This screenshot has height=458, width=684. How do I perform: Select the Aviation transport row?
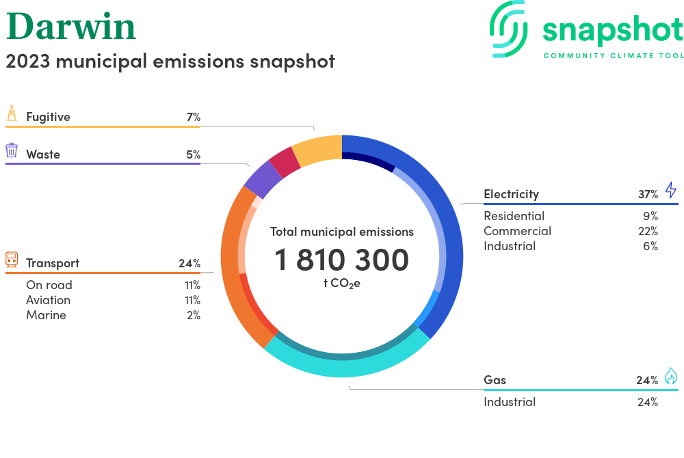pos(113,300)
